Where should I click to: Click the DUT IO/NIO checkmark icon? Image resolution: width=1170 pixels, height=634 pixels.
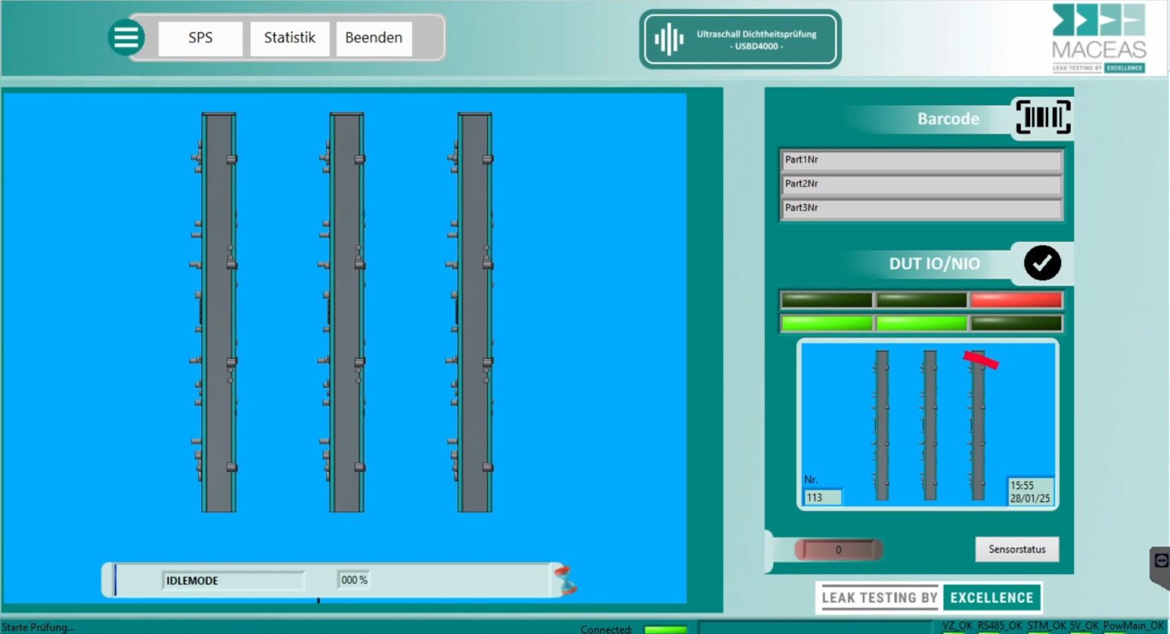(1043, 263)
